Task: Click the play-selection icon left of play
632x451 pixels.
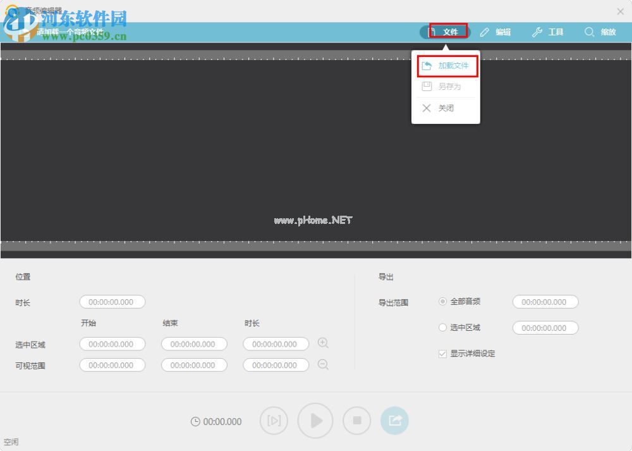Action: 274,421
